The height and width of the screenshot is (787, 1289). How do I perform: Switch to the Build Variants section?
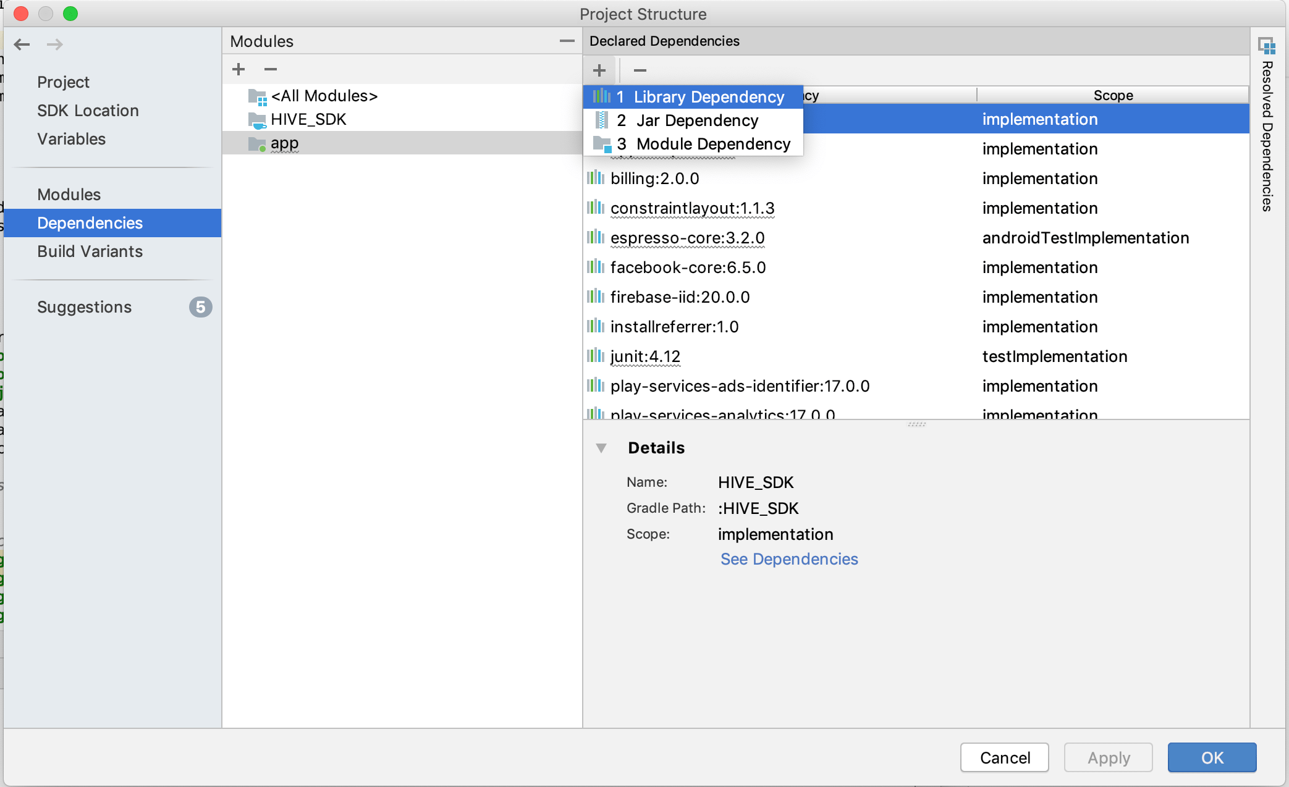click(x=90, y=251)
